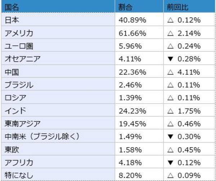Click the 国名 column header
216x181 pixels.
pyautogui.click(x=12, y=7)
